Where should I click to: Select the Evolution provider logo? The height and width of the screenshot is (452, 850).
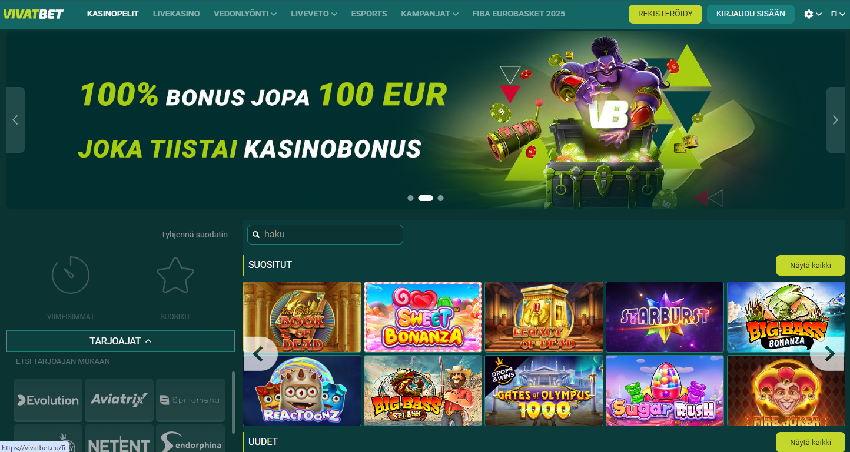48,400
